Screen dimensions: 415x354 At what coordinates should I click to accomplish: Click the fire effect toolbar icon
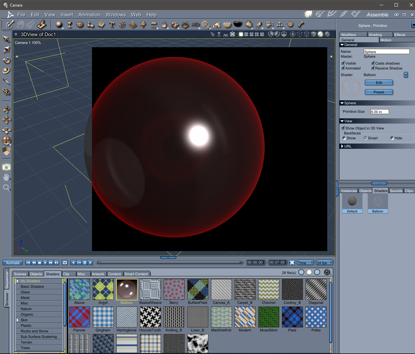tap(164, 25)
